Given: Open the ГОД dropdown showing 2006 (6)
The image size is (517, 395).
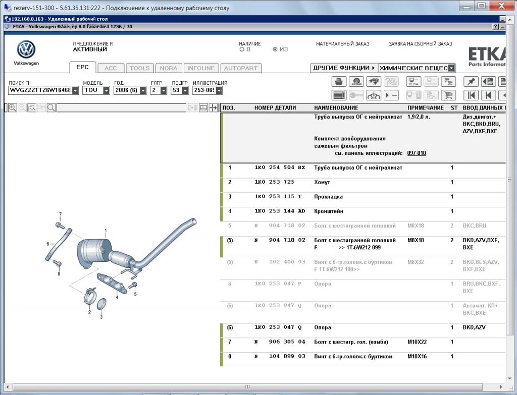Looking at the screenshot, I should coord(143,90).
